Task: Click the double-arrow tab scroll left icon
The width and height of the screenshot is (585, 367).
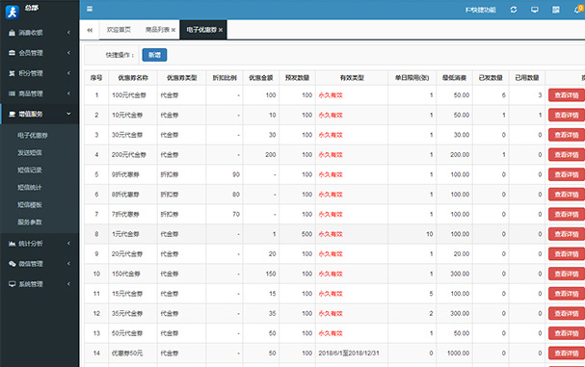Action: 90,30
